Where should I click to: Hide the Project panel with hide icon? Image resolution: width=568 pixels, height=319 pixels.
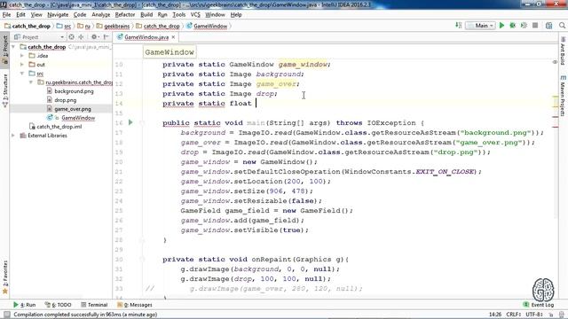pos(106,37)
